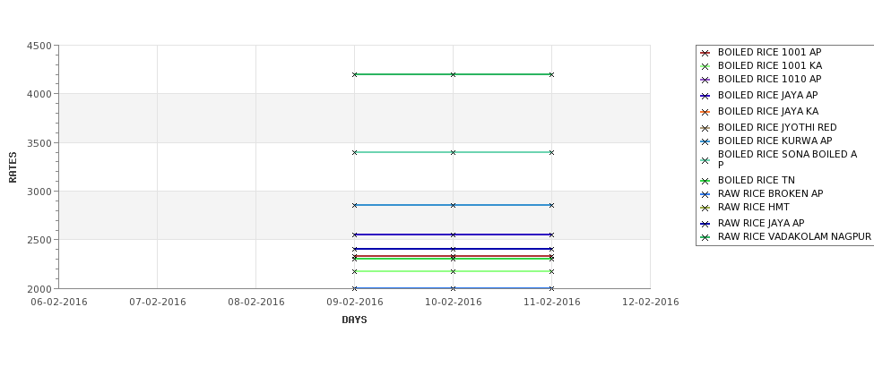Screen dimensions: 874x384
Task: Click the 09-02-2016 date axis label
Action: coord(354,303)
